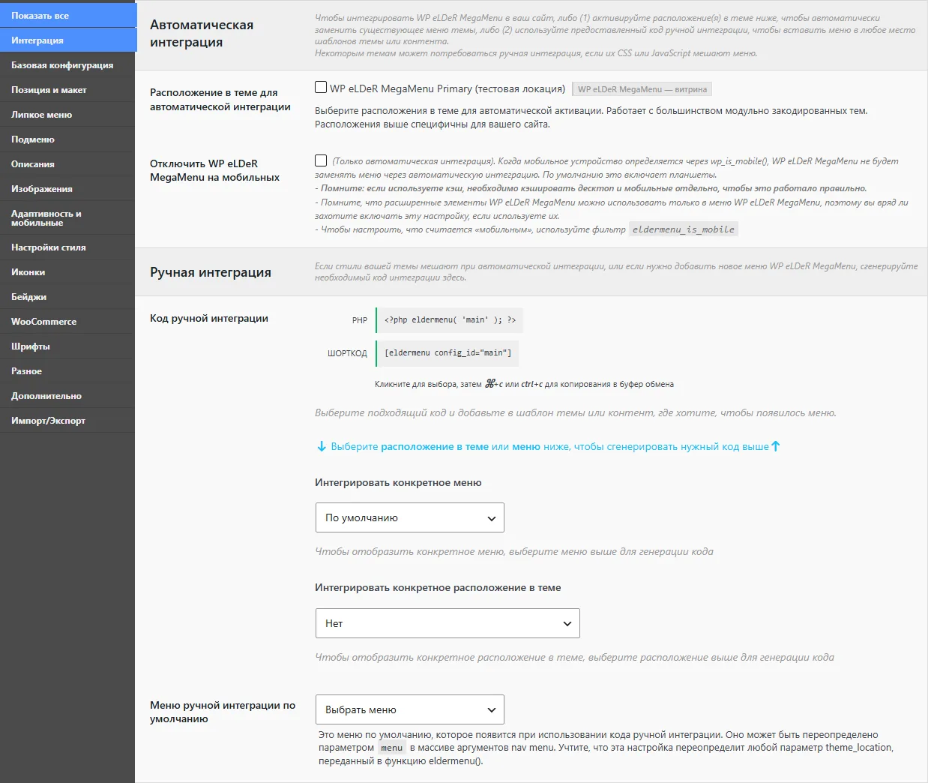Click the down arrow icon before "Выберите расположение"
Viewport: 928px width, 783px height.
(322, 447)
